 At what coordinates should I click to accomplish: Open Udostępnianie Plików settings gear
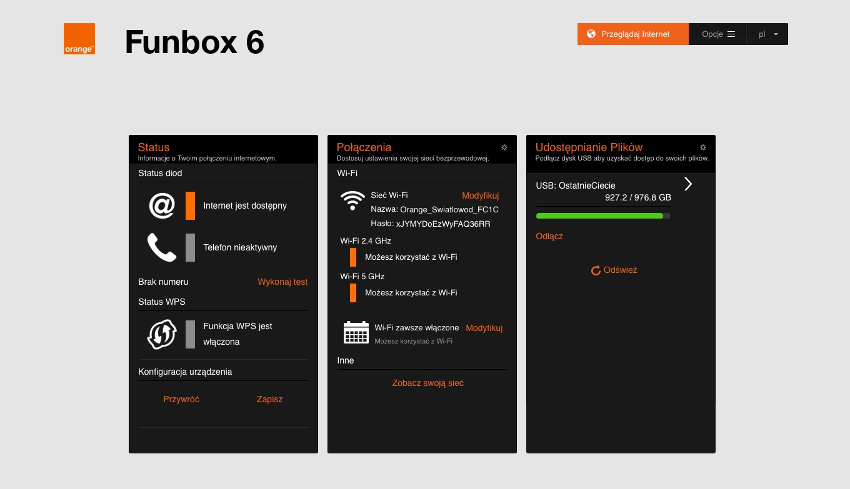pyautogui.click(x=703, y=147)
